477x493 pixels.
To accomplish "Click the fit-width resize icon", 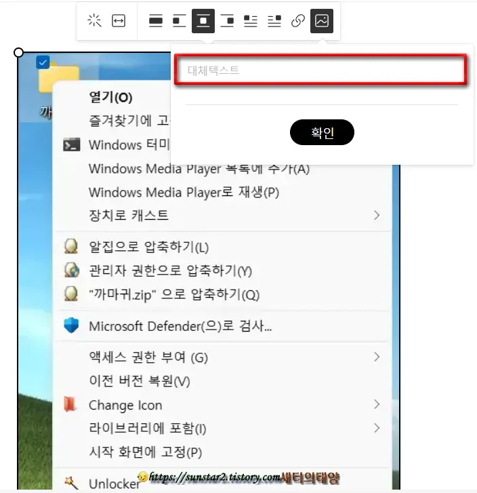I will [119, 21].
